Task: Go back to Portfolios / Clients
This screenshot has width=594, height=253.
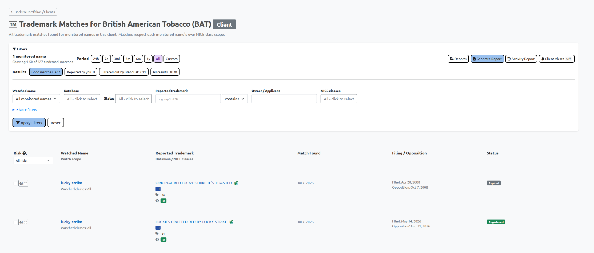Action: coord(33,12)
